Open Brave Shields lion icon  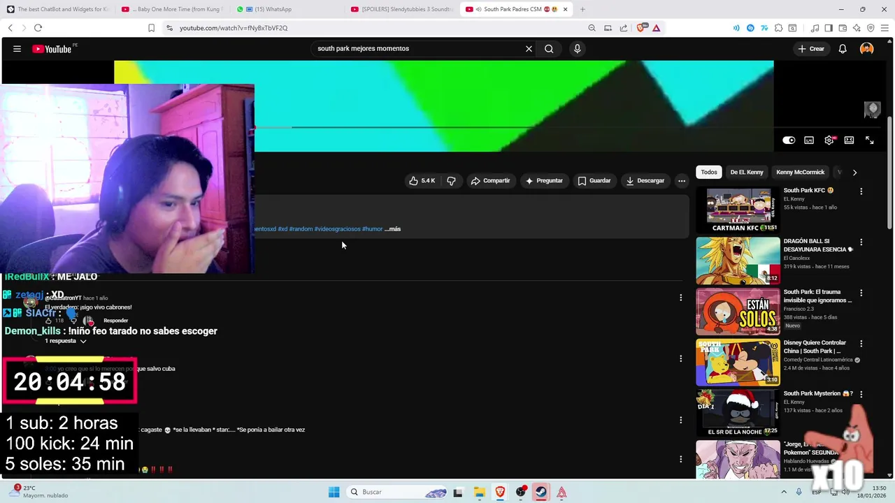point(641,28)
